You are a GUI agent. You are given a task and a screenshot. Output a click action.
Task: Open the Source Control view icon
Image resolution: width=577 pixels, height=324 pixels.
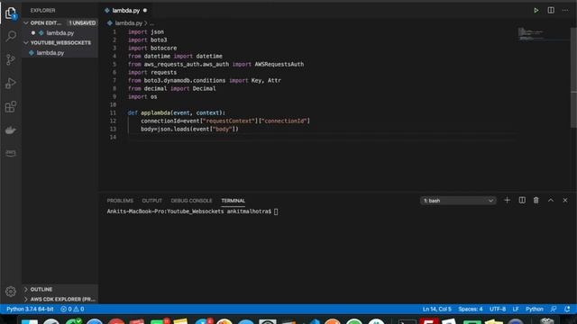pyautogui.click(x=11, y=59)
